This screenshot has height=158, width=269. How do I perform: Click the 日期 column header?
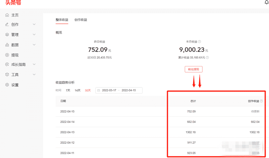coord(63,101)
